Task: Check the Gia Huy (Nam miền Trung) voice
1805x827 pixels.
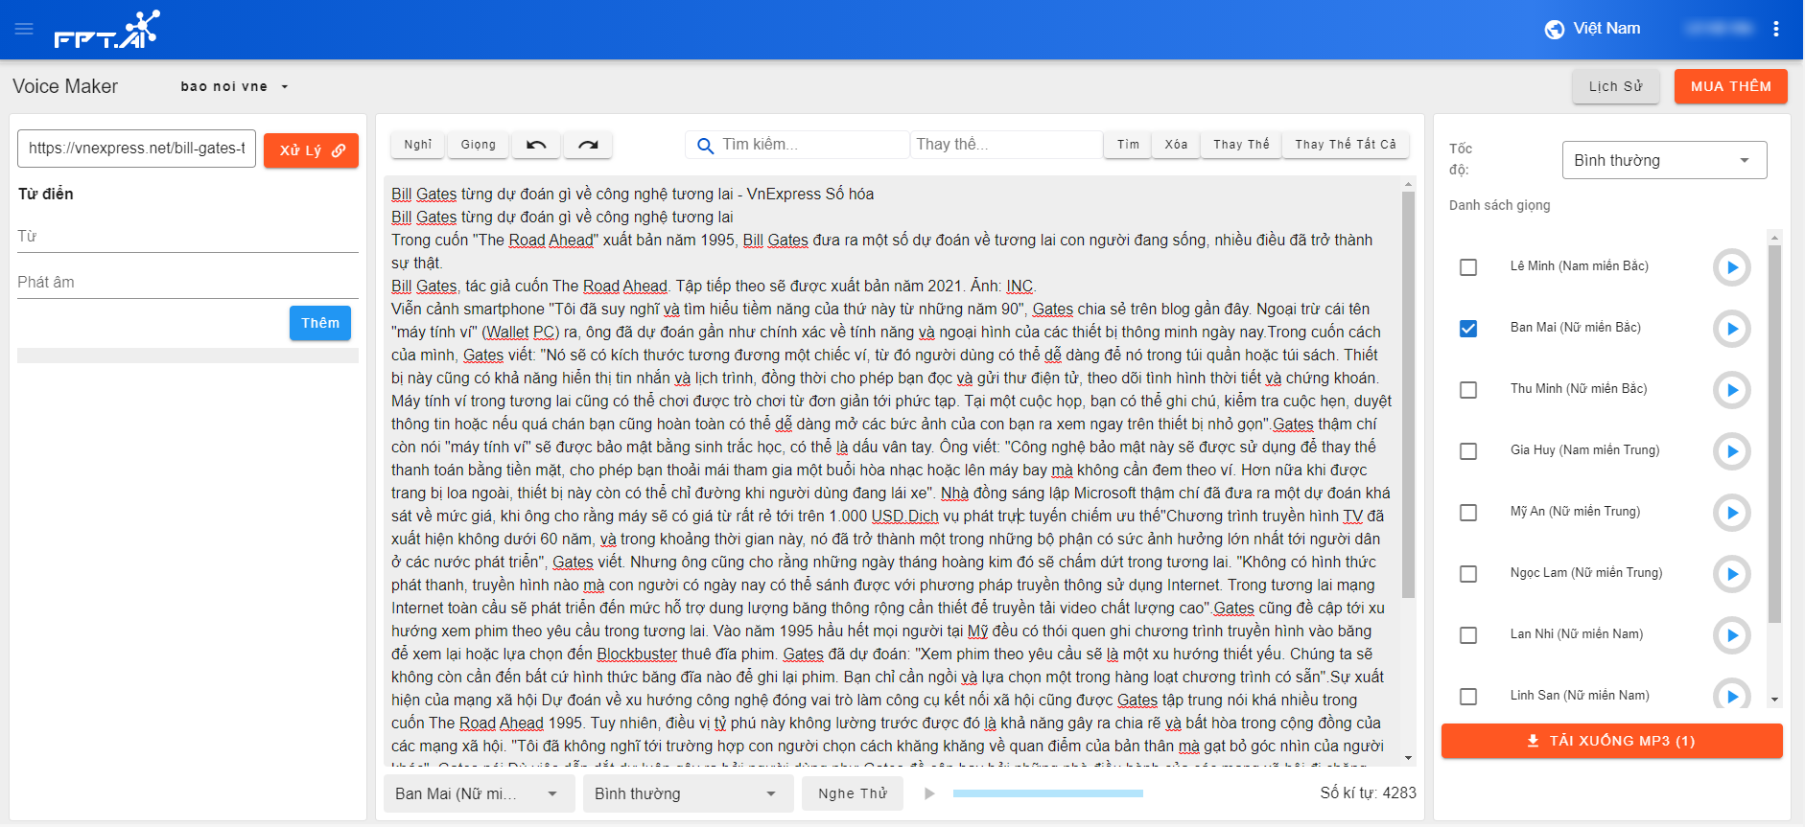Action: 1468,451
